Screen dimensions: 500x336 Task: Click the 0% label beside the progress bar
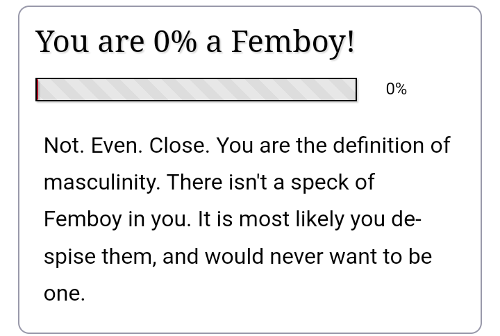(x=396, y=89)
